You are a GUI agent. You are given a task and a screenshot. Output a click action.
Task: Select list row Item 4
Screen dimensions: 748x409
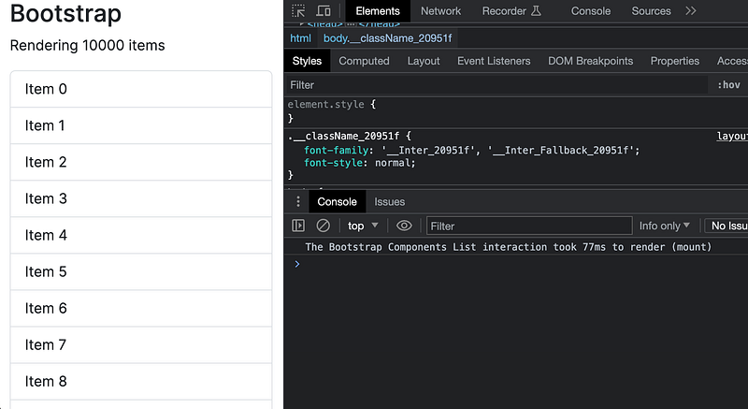point(141,235)
